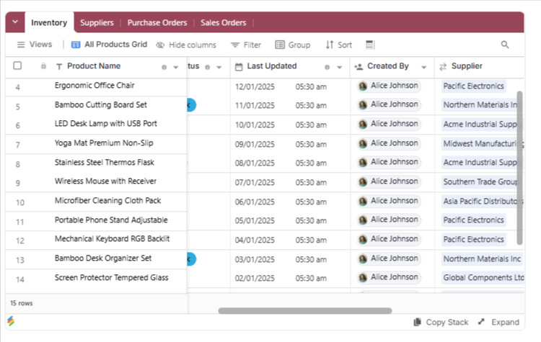Select Bamboo Desk Organizer Set cell
The image size is (541, 342).
103,258
